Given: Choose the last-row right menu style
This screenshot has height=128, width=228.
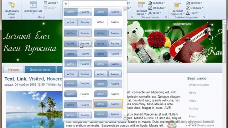Looking at the screenshot, I should pyautogui.click(x=108, y=114).
